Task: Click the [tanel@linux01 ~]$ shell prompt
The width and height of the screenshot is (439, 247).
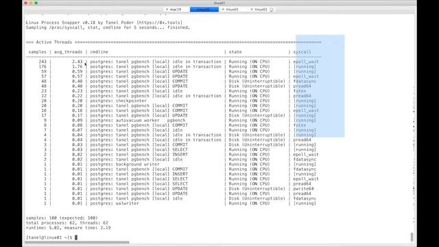Action: (x=49, y=237)
